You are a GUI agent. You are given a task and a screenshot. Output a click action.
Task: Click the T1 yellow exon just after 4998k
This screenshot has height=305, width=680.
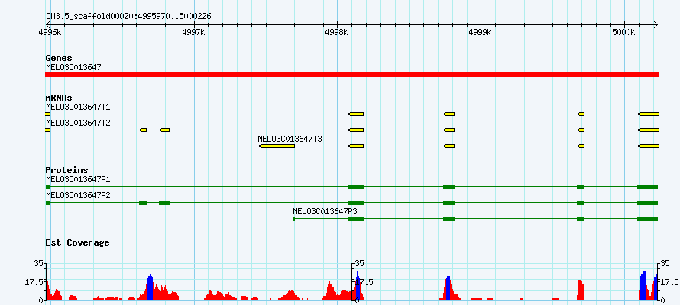356,114
